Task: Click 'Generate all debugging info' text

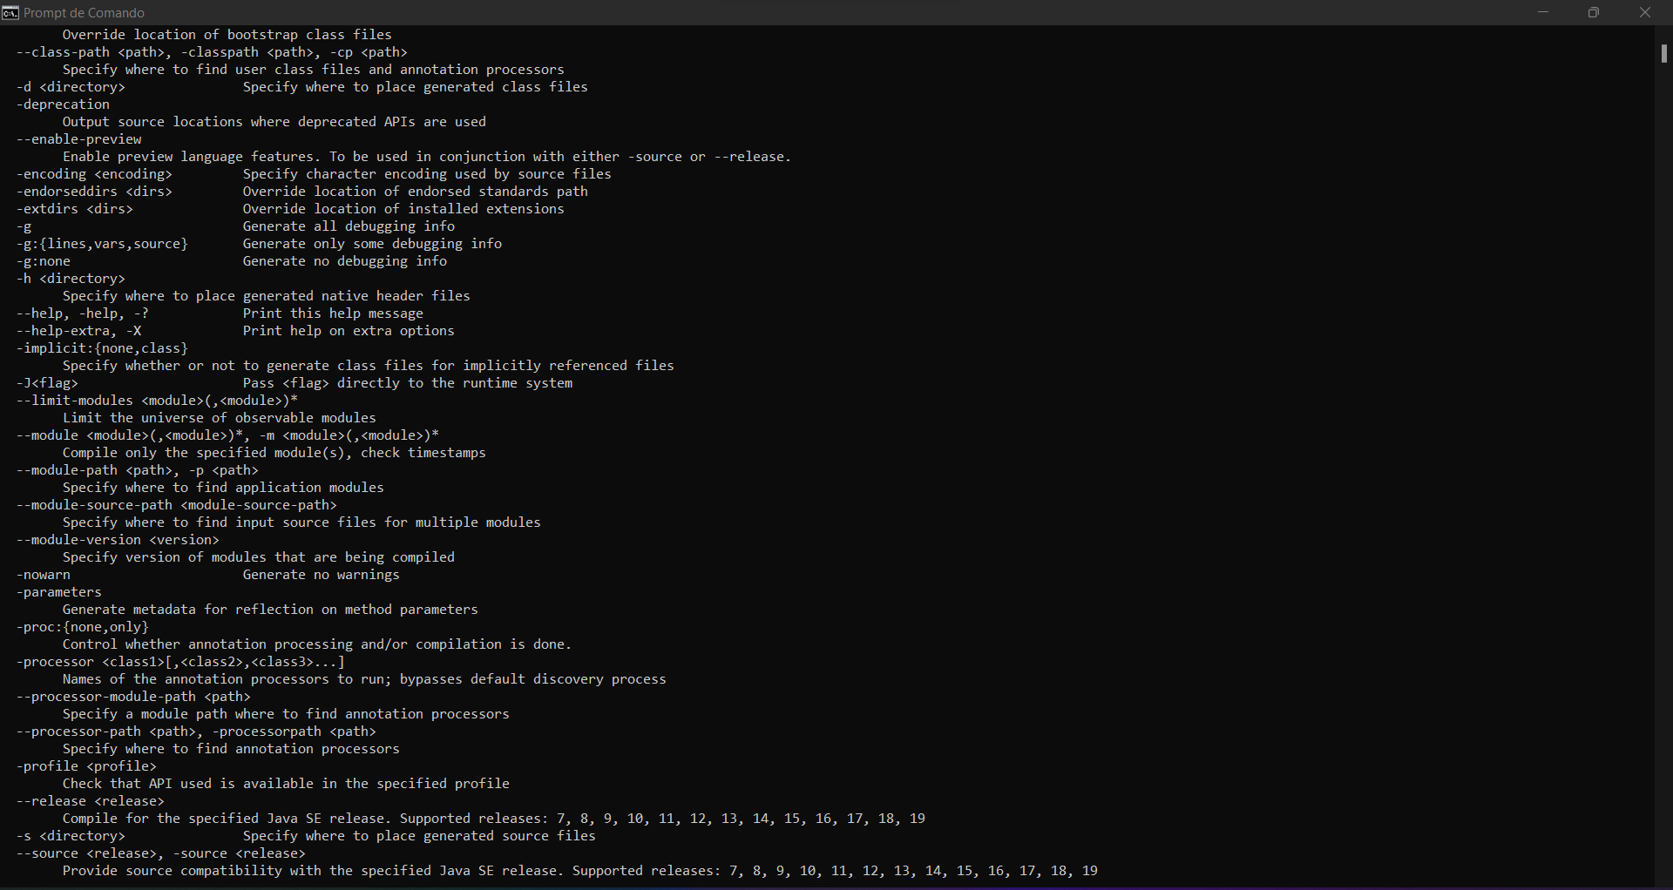Action: click(x=349, y=226)
